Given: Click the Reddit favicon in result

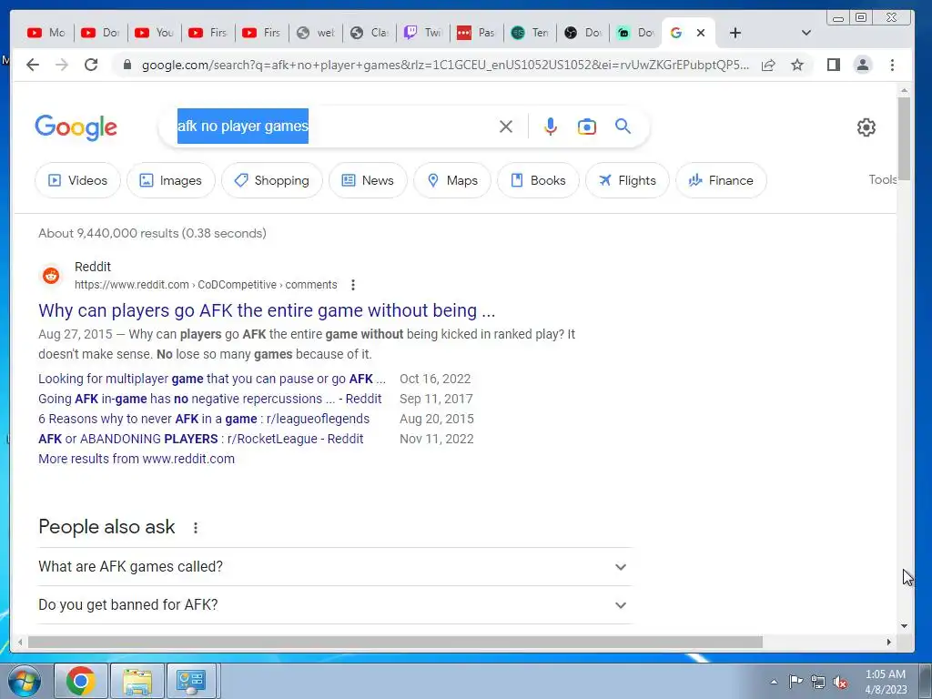Looking at the screenshot, I should point(51,276).
